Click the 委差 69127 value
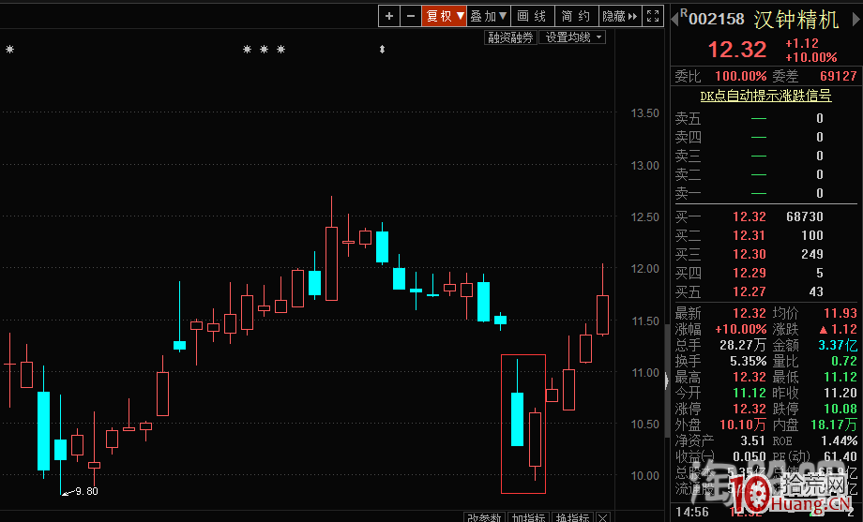This screenshot has height=522, width=863. [x=839, y=76]
